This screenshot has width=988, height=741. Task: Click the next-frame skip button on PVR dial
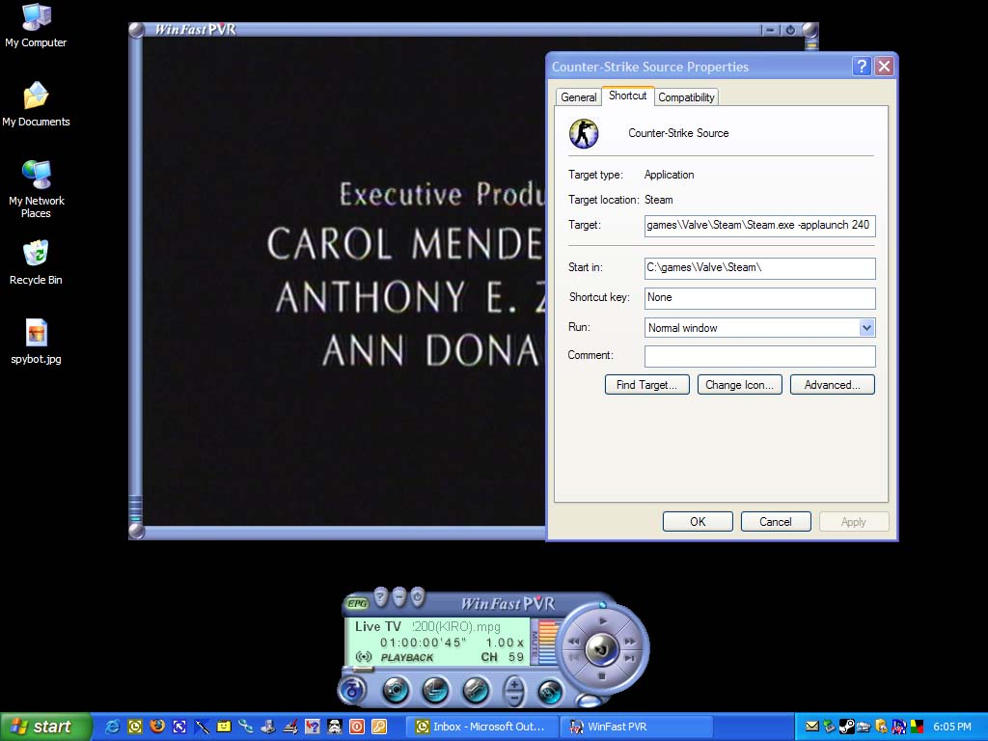click(x=629, y=657)
